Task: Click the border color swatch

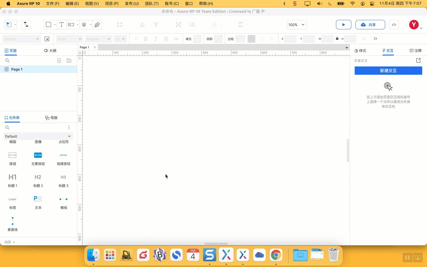Action: pos(251,39)
